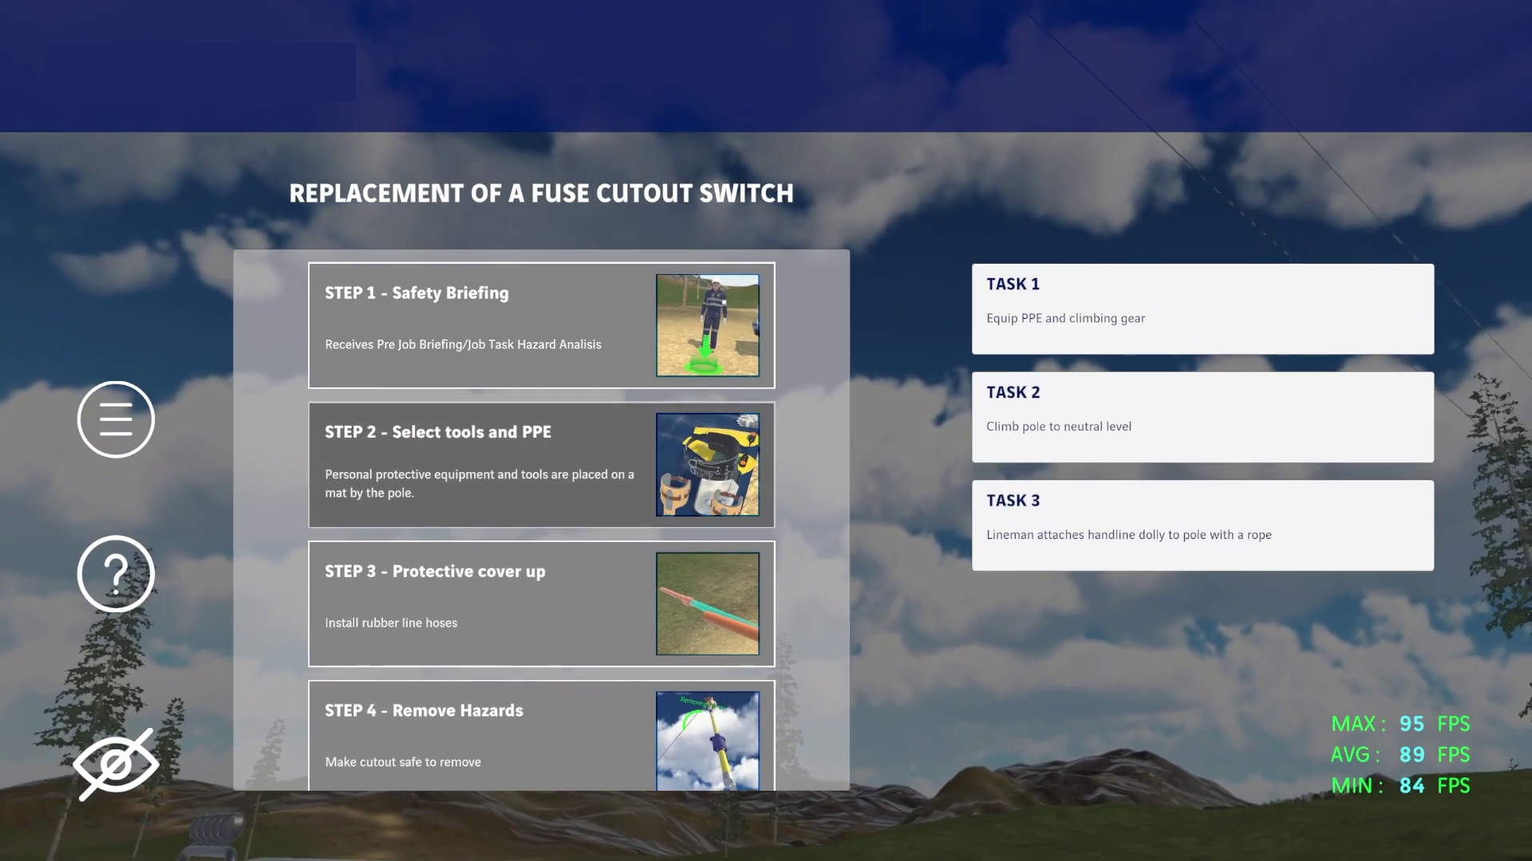
Task: Select Step 3 - Protective cover up card
Action: (542, 603)
